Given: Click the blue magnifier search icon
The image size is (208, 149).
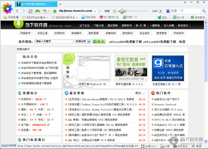Looking at the screenshot, I should pos(204,11).
